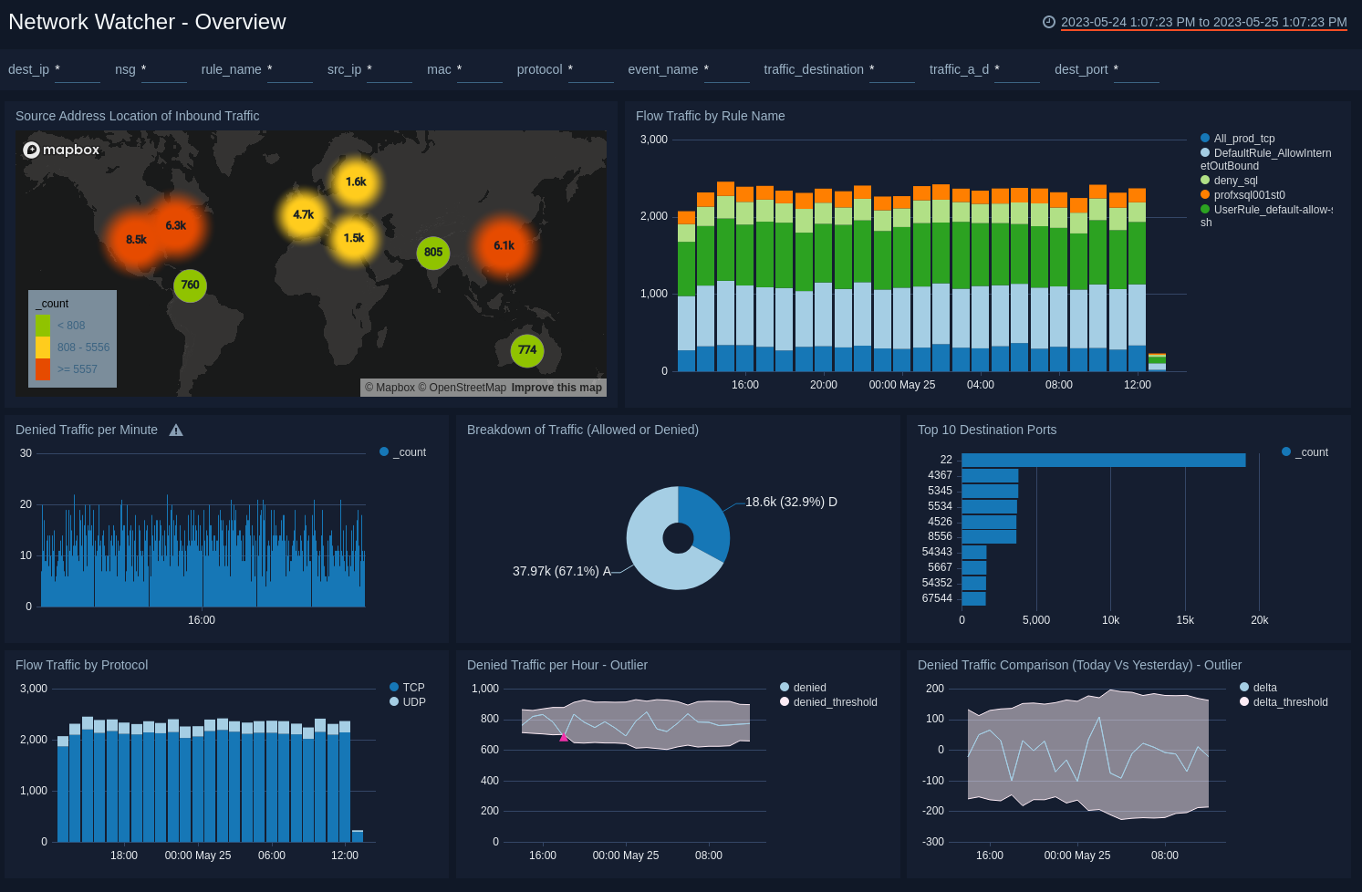Screen dimensions: 1362x892
Task: Click the 6.1k cluster on the map
Action: pyautogui.click(x=504, y=245)
